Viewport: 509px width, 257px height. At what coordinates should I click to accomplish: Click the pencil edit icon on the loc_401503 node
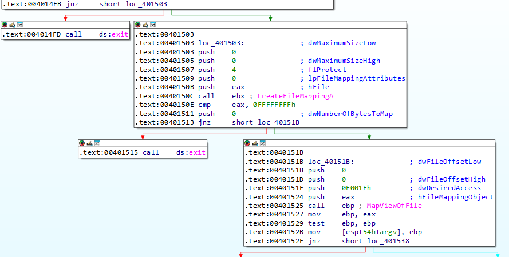pyautogui.click(x=145, y=26)
